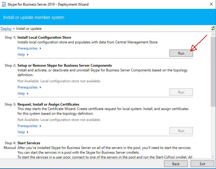Click 'Not Available' message under Step 2
Screen dimensions: 216x169
tap(59, 81)
